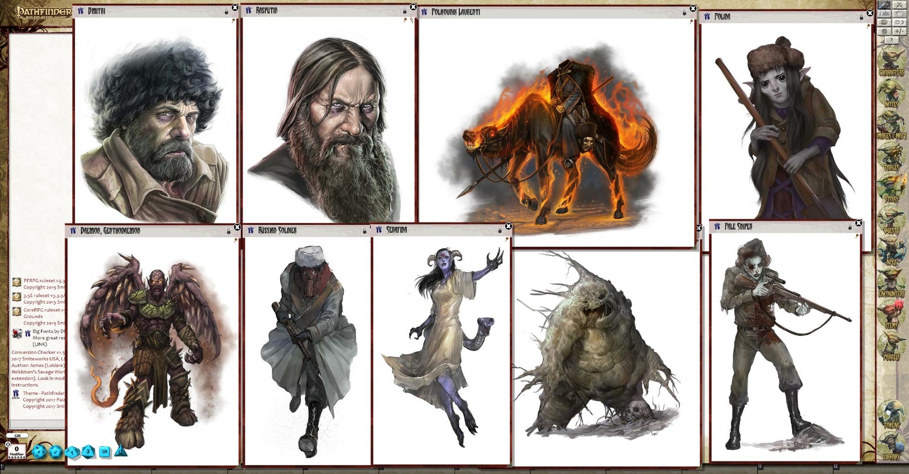Open the Library goblin button

891,447
